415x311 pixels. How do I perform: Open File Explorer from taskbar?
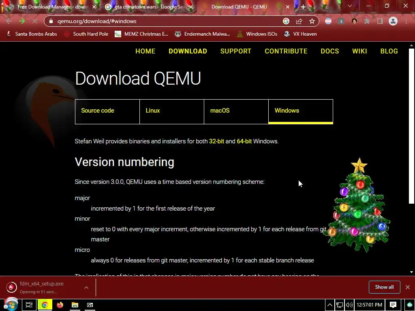(x=75, y=305)
